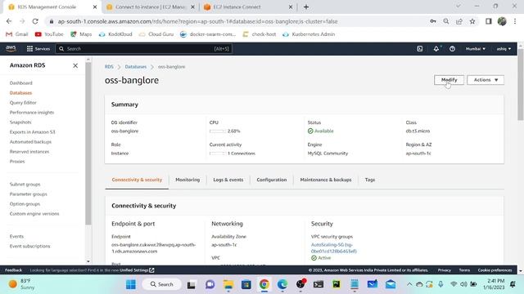Open the weather widget showing 83°F
The width and height of the screenshot is (524, 294).
click(21, 284)
